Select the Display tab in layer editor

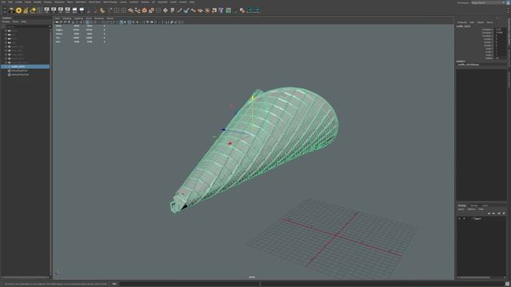pyautogui.click(x=462, y=206)
